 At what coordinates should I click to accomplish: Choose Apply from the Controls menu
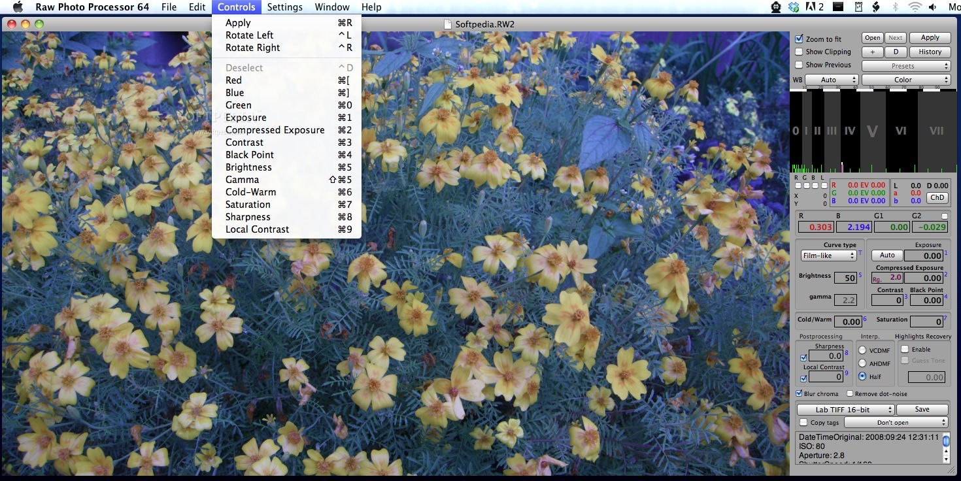(286, 23)
